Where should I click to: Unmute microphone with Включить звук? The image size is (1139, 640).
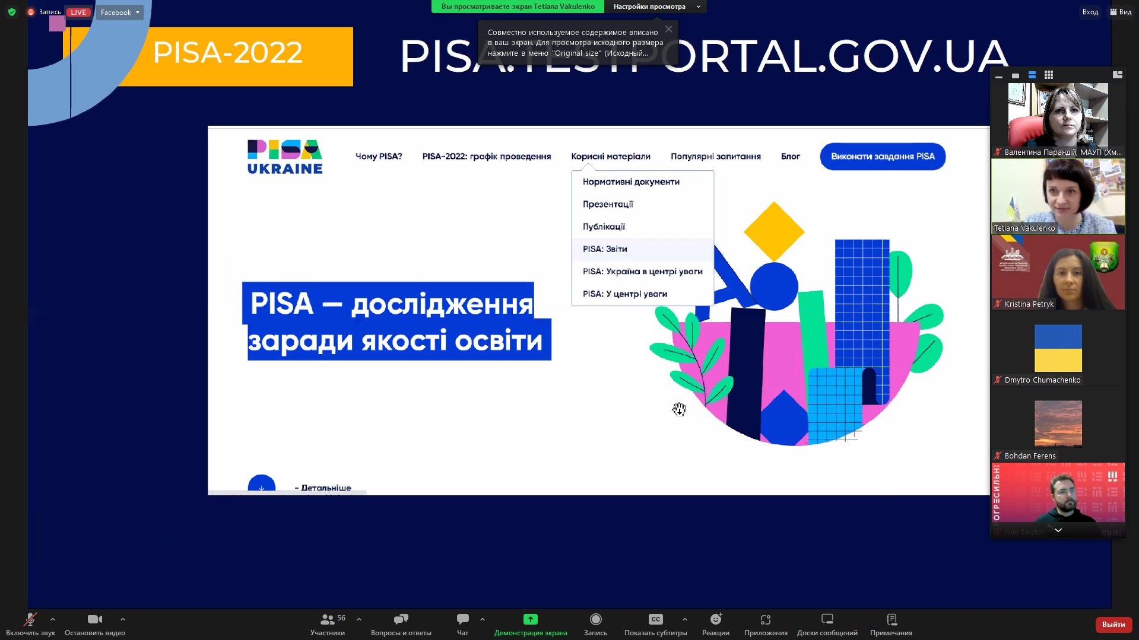point(30,620)
